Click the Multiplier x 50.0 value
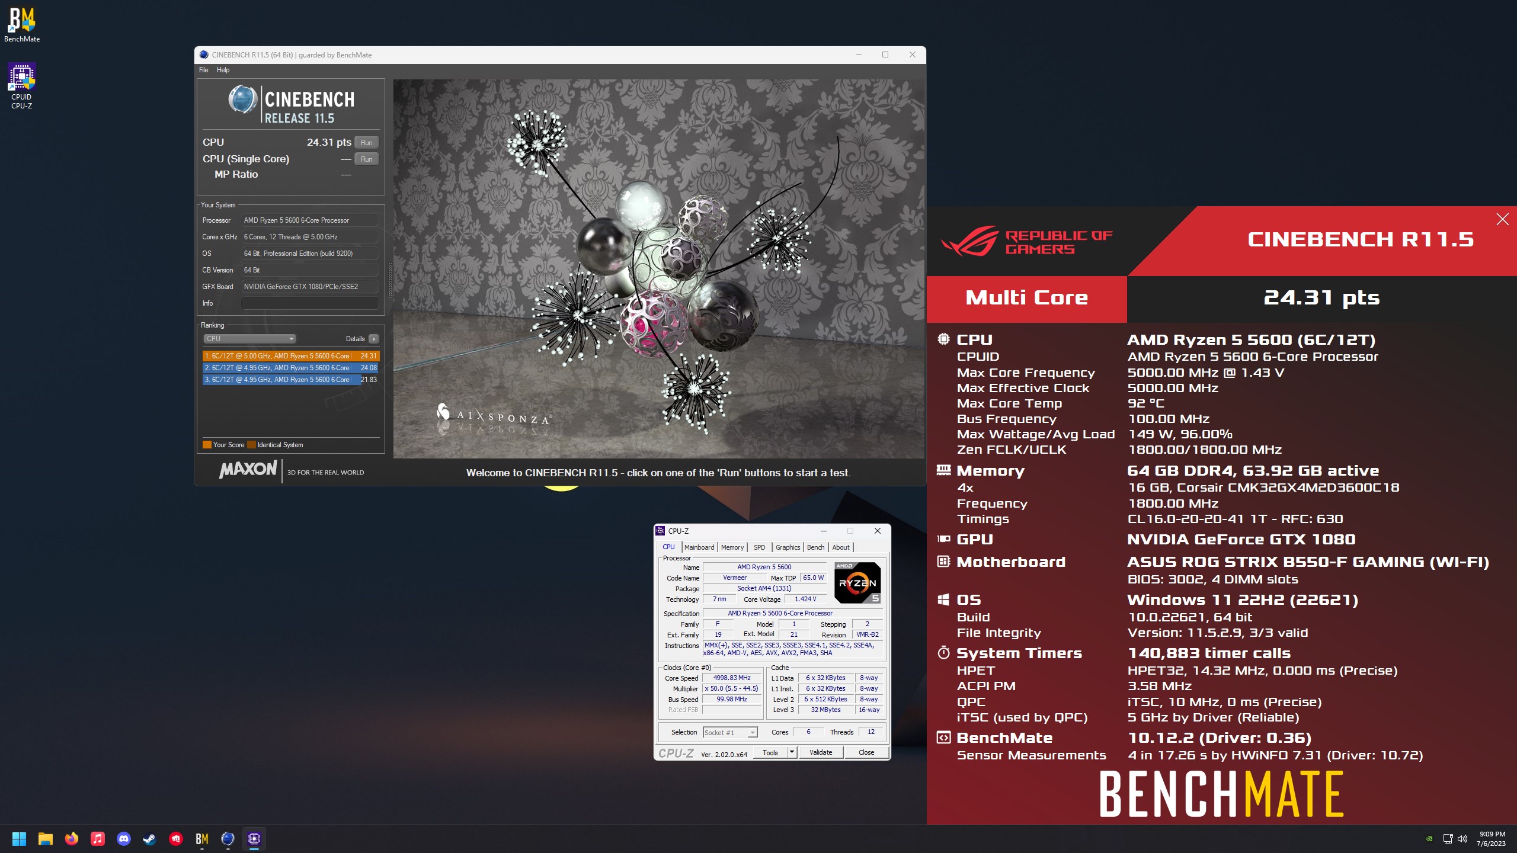Viewport: 1517px width, 853px height. coord(732,688)
